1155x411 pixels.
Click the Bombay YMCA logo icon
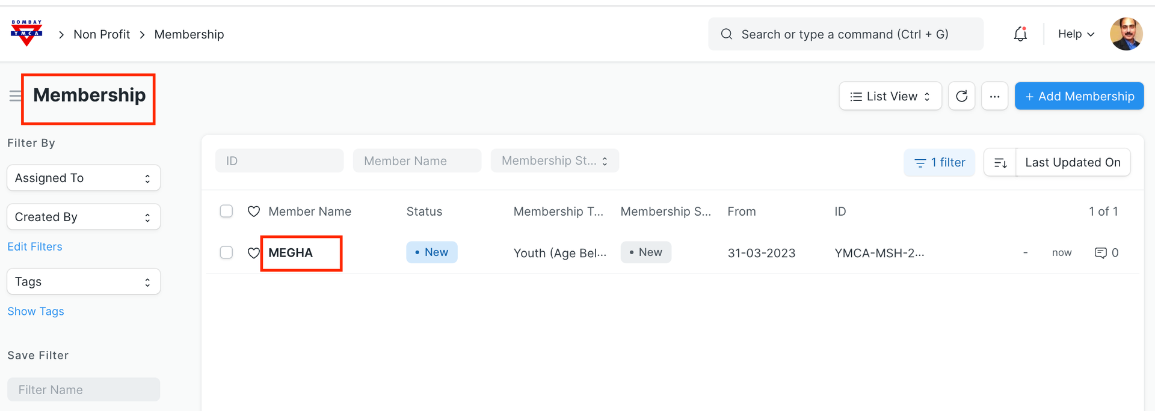[26, 33]
